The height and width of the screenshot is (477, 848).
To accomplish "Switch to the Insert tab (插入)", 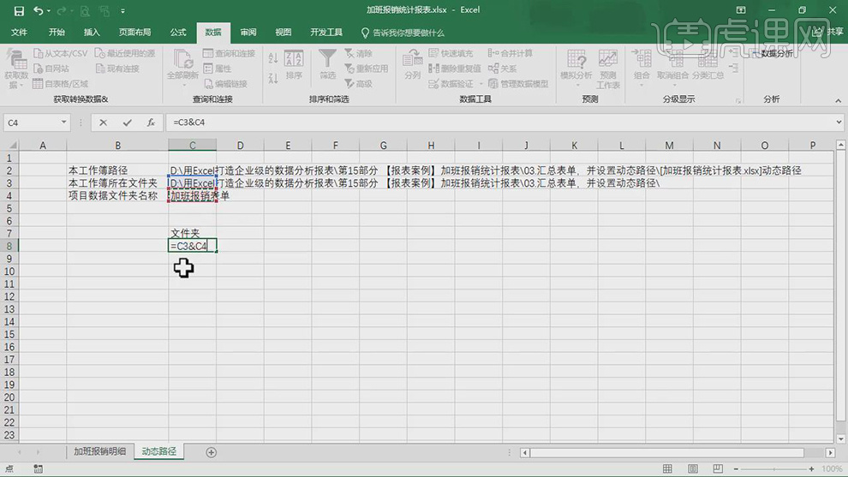I will (x=92, y=33).
